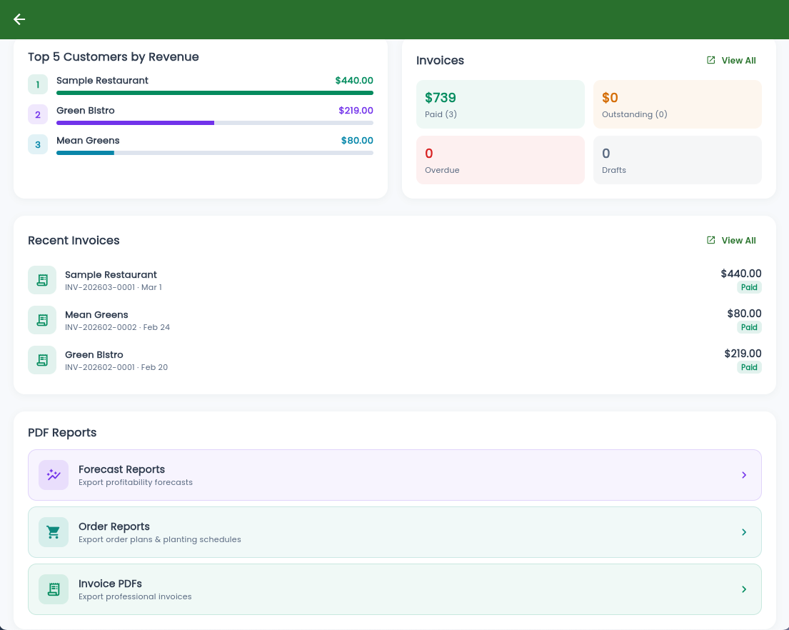Viewport: 789px width, 630px height.
Task: Open the Overdue invoices tile
Action: [500, 160]
